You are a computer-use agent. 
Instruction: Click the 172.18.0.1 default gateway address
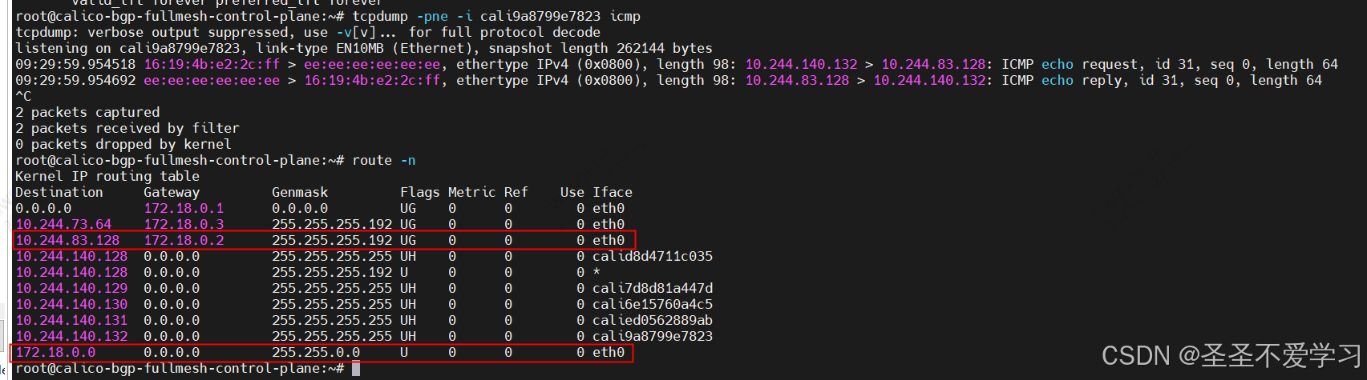point(184,208)
